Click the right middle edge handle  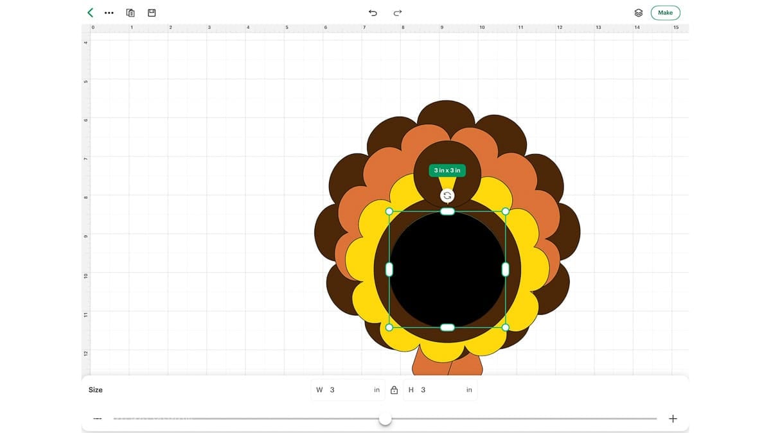(506, 269)
